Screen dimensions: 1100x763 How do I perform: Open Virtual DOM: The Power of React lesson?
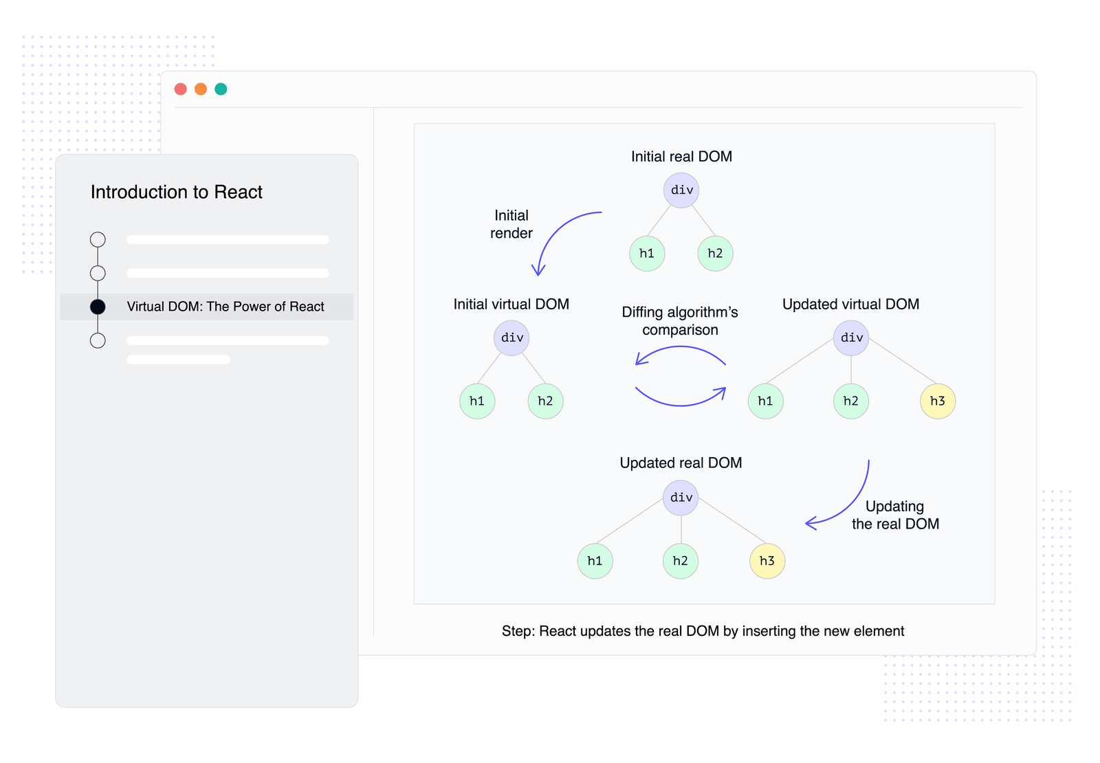(225, 307)
